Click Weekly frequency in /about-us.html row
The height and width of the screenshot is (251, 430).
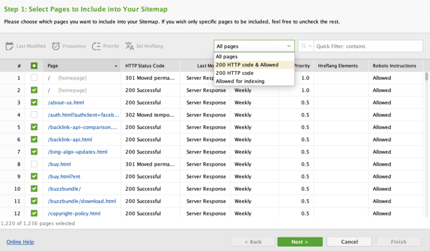click(x=243, y=102)
